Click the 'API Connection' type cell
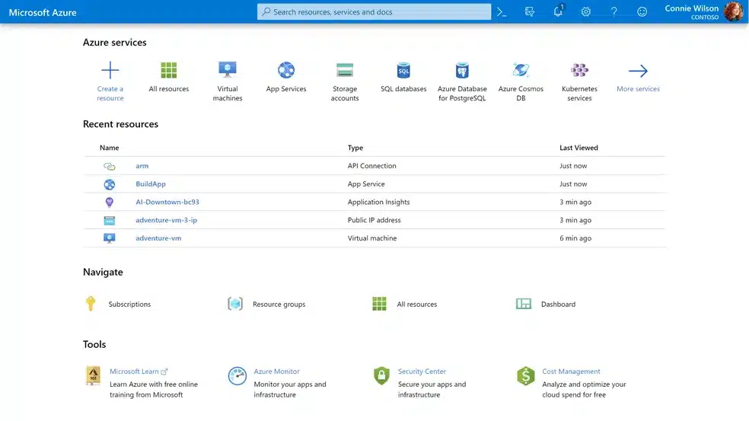The width and height of the screenshot is (749, 421). [x=371, y=166]
